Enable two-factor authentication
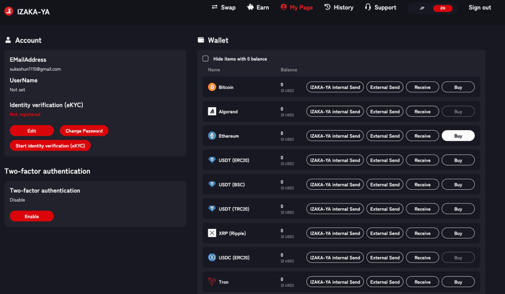505x294 pixels. (32, 216)
